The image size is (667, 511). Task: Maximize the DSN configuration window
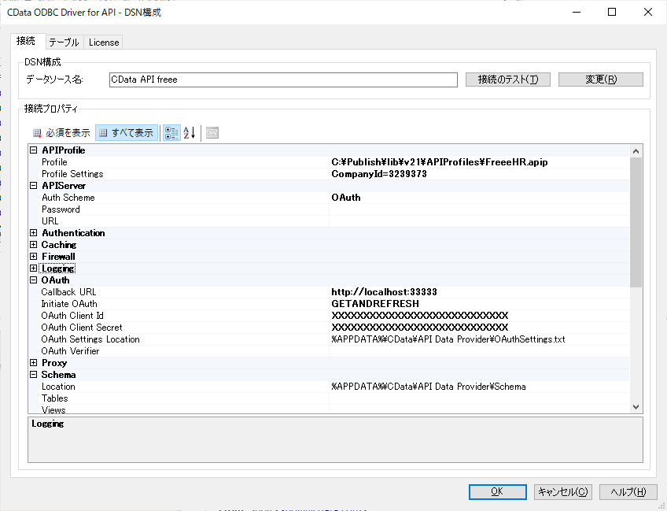pyautogui.click(x=612, y=12)
